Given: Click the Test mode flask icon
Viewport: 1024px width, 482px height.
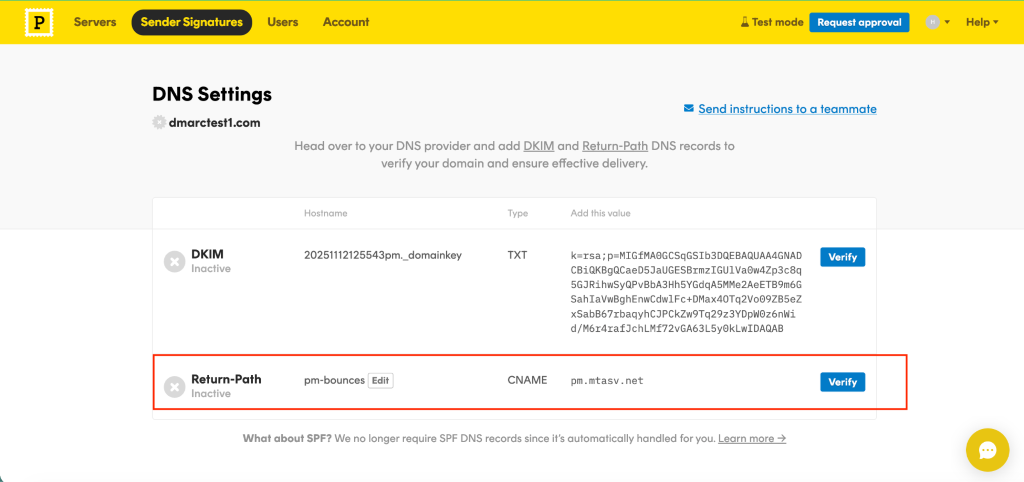Looking at the screenshot, I should coord(744,22).
